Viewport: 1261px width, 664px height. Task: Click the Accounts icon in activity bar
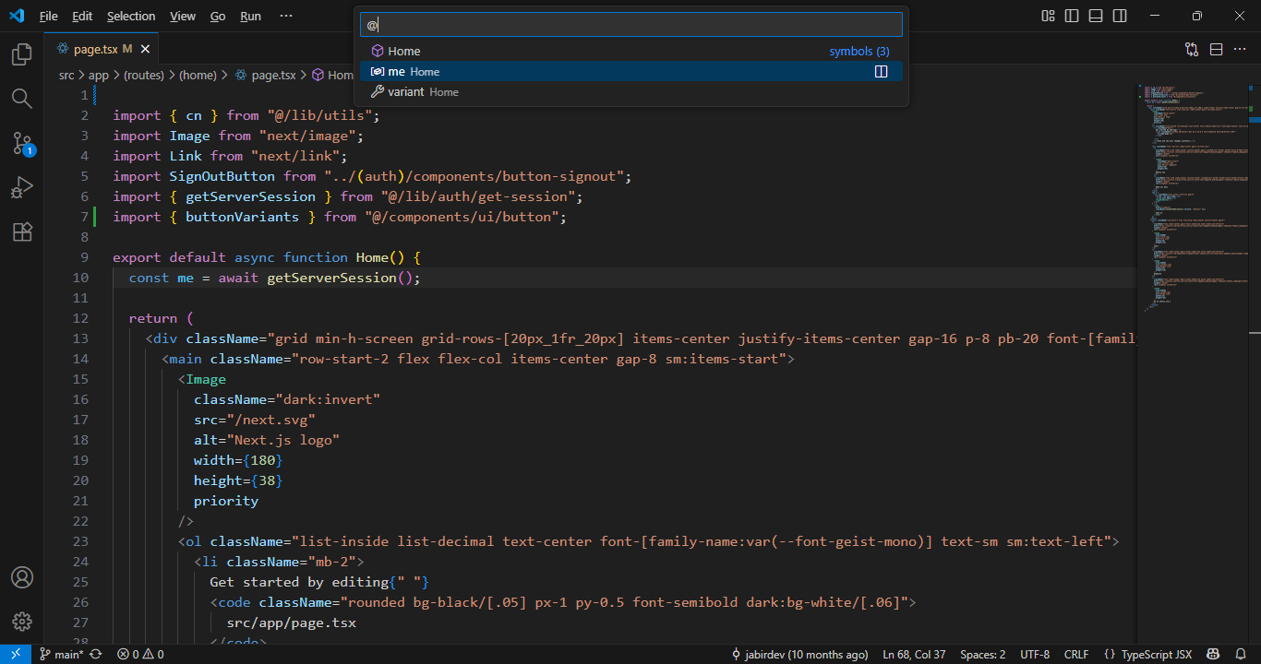[22, 577]
